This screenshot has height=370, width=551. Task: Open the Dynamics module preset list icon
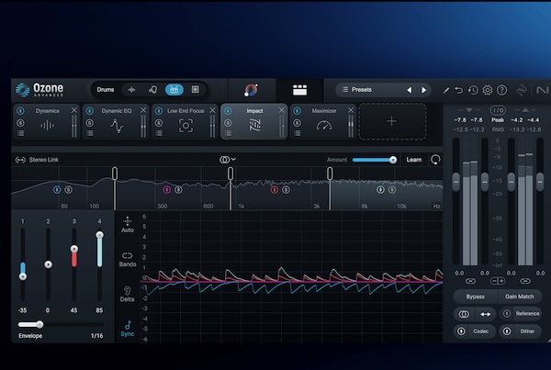21,133
